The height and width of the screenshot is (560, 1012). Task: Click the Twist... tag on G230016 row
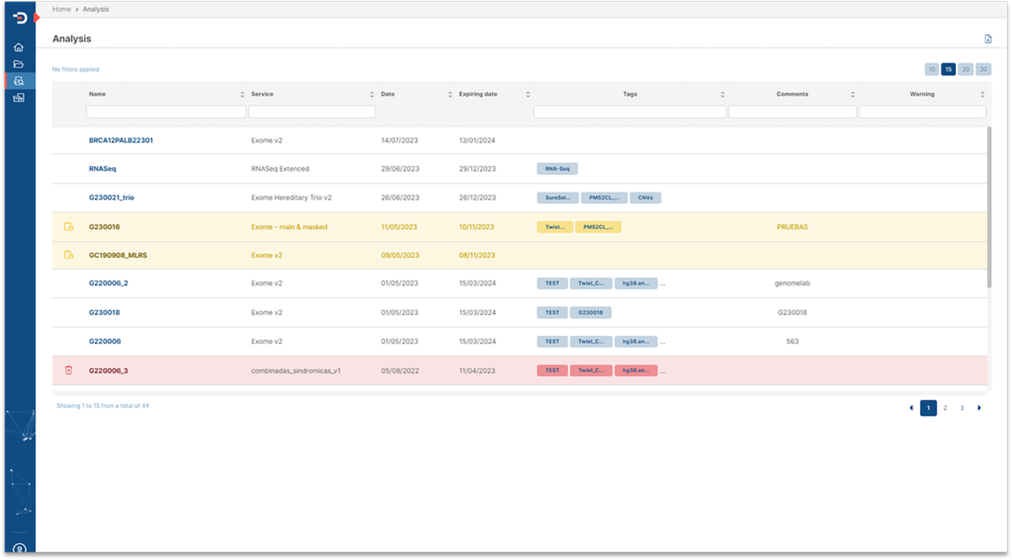pos(554,226)
